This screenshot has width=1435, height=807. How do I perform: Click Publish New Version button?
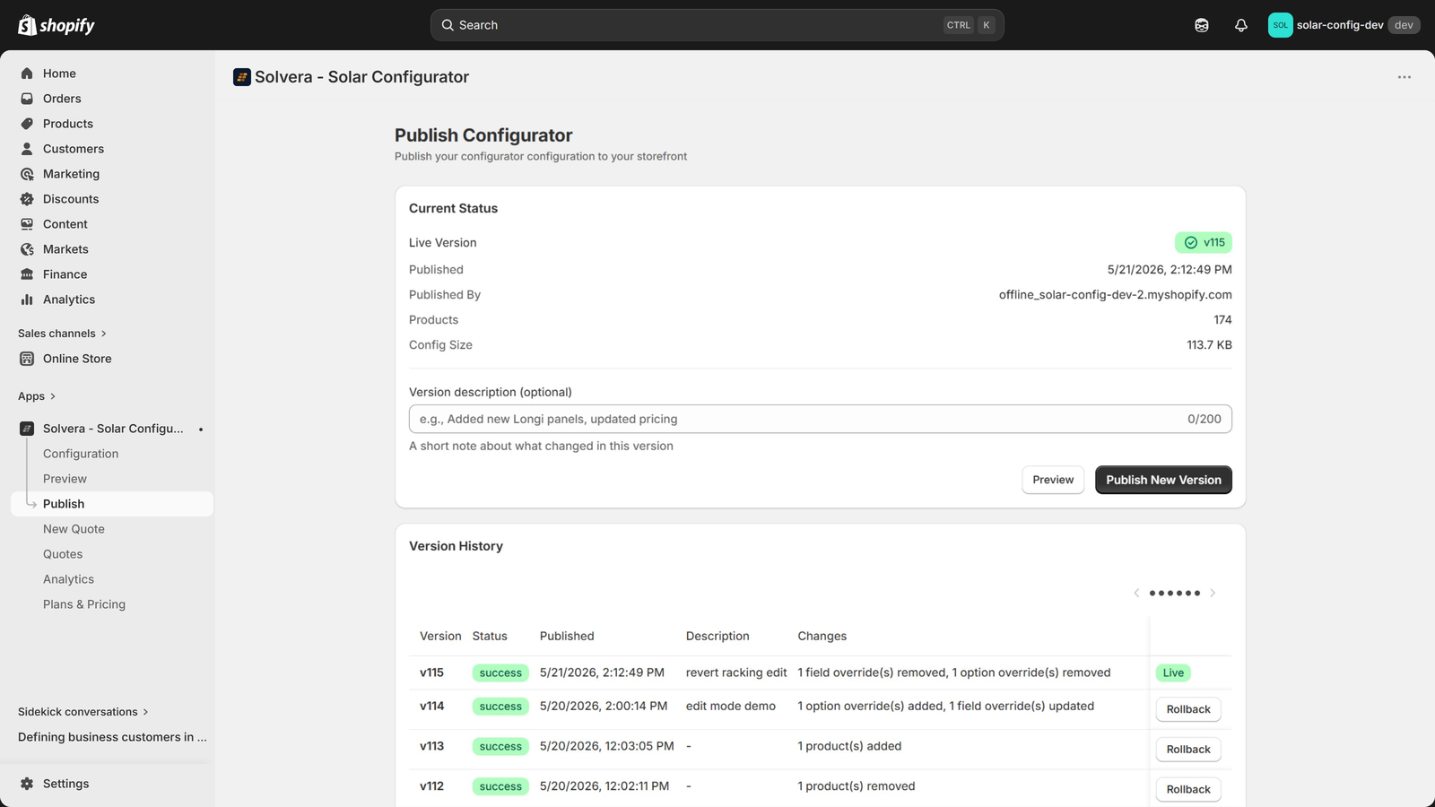[x=1163, y=480]
